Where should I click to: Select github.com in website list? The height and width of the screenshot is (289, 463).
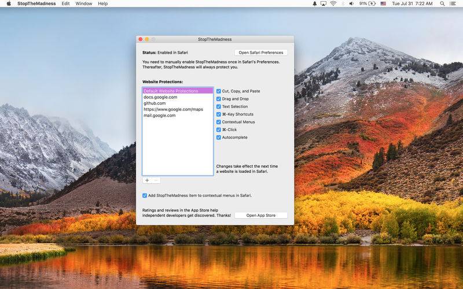178,103
